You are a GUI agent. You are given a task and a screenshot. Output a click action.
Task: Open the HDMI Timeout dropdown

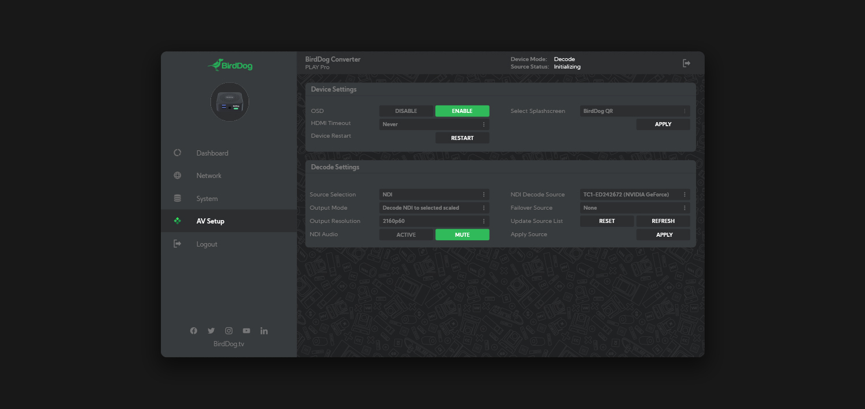click(434, 124)
